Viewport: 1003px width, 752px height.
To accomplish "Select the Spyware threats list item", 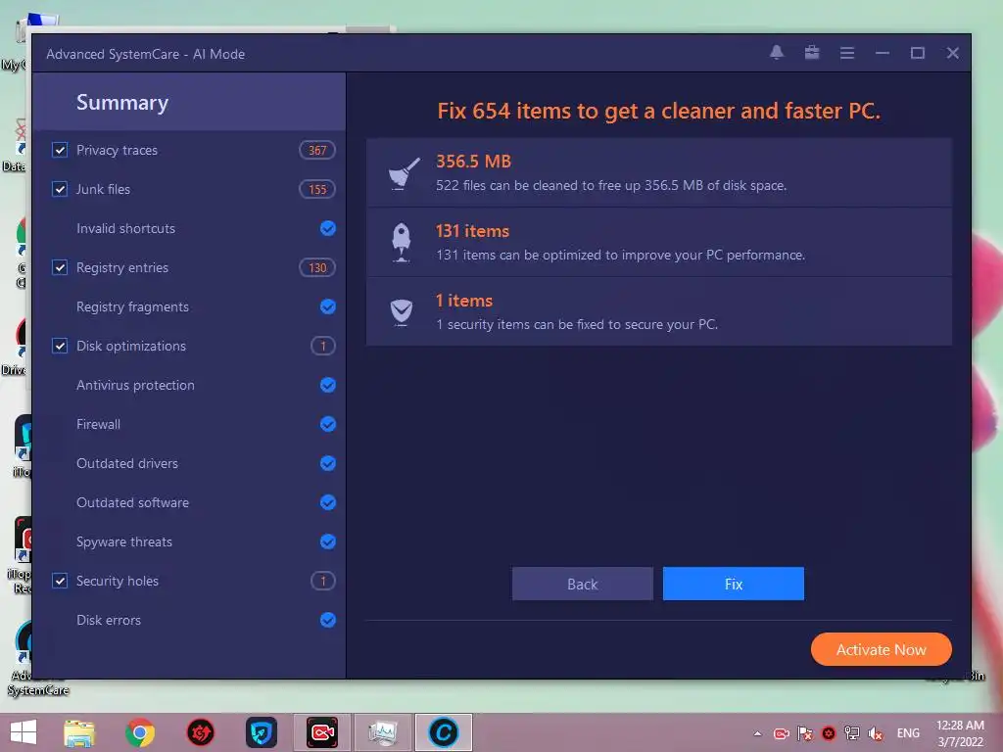I will point(189,541).
